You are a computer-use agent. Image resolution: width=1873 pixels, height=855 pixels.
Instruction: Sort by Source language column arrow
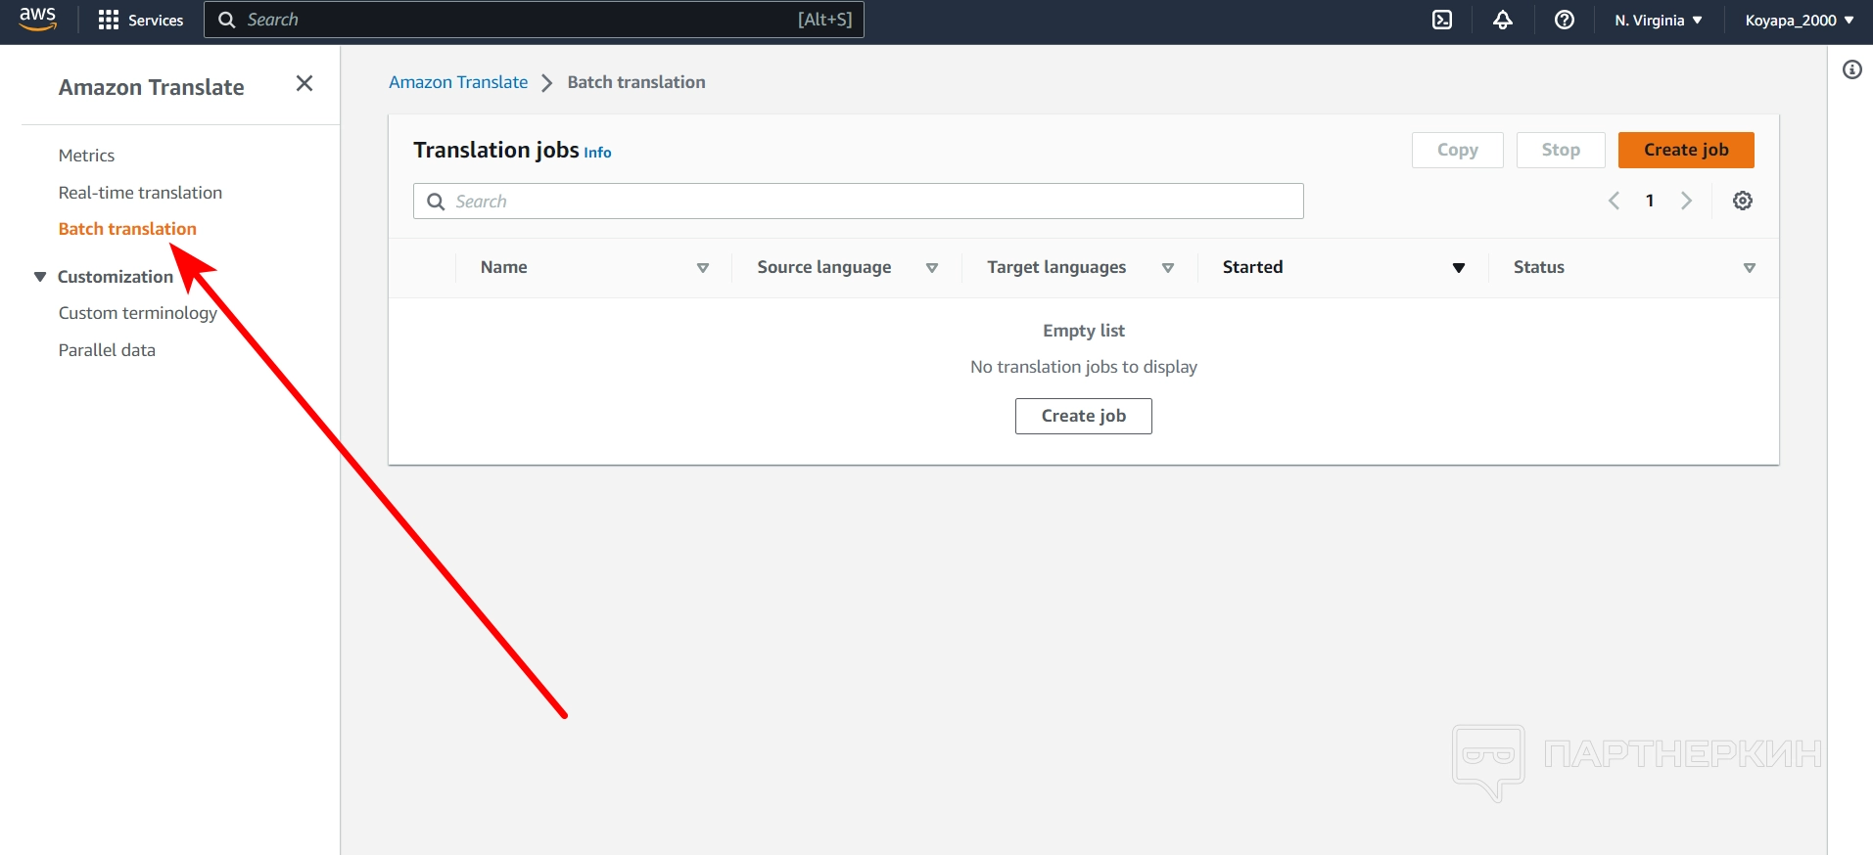(932, 268)
